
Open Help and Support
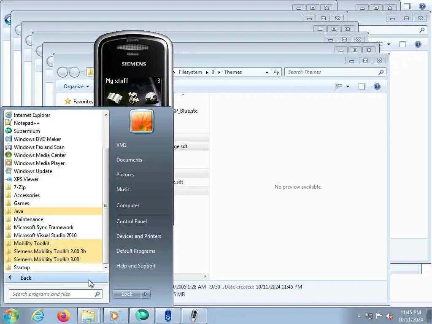tap(136, 266)
